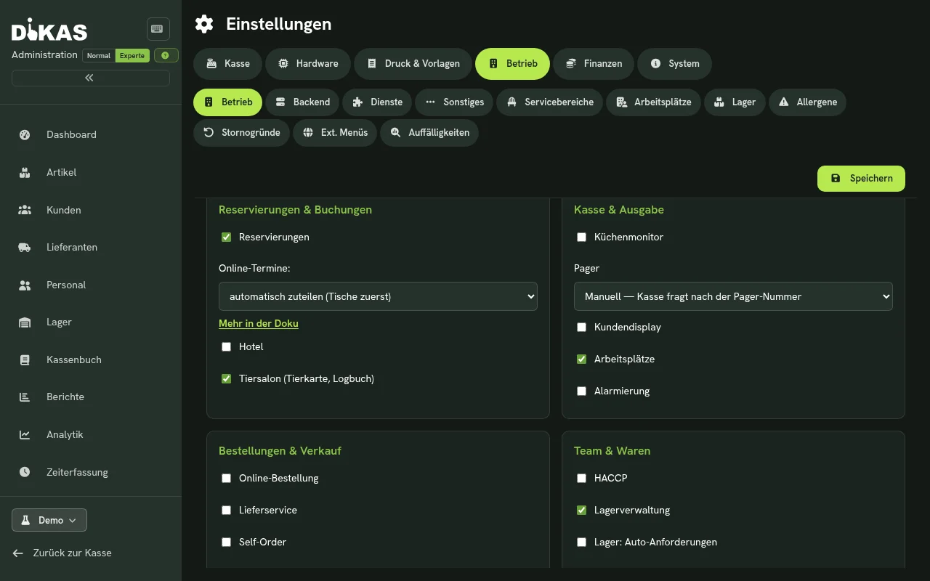Open the Auffälligkeiten sub-tab
Image resolution: width=930 pixels, height=581 pixels.
tap(429, 132)
